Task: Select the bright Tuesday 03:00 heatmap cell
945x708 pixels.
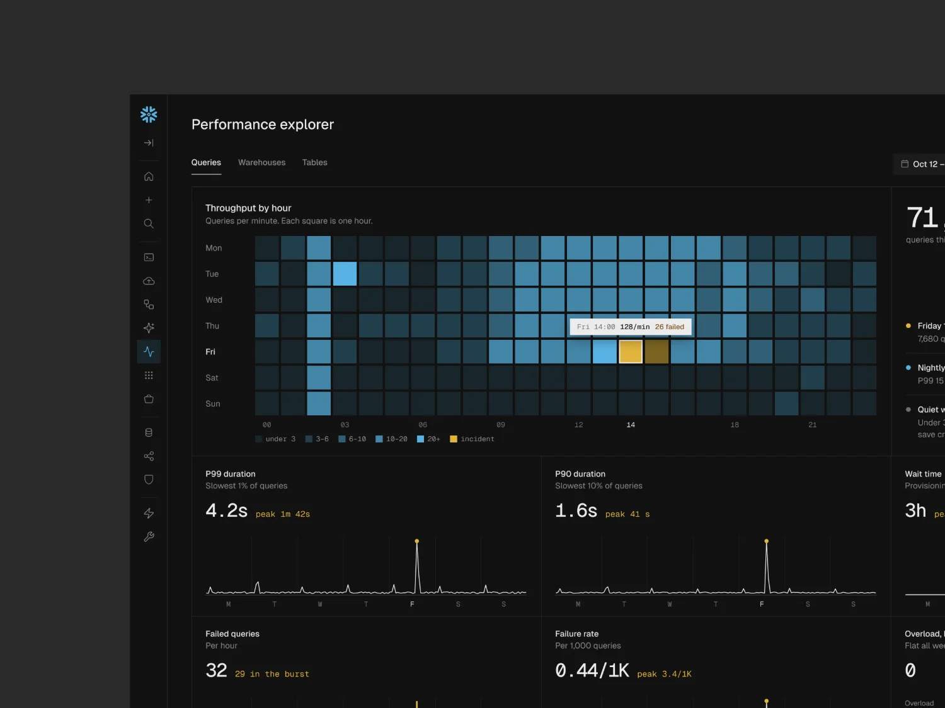Action: point(345,274)
